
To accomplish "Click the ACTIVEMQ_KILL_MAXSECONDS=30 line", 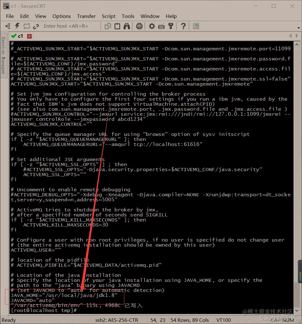I will pos(66,225).
